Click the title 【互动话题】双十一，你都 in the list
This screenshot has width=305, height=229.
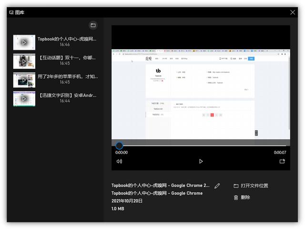[67, 58]
